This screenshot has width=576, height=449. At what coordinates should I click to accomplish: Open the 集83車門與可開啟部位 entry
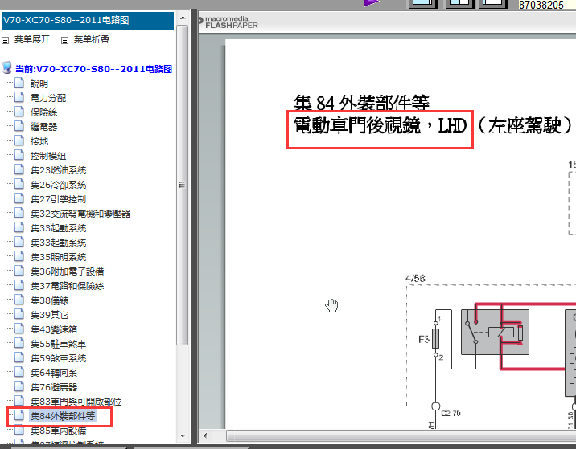[x=76, y=402]
